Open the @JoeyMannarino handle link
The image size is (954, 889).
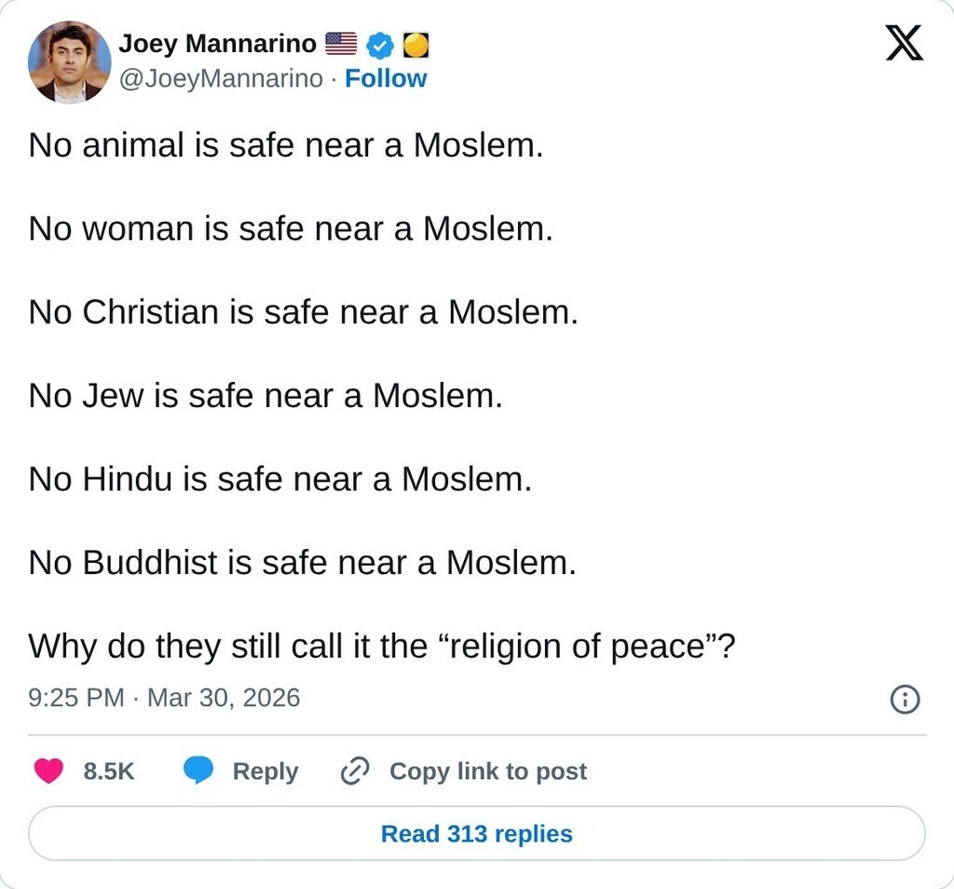pyautogui.click(x=221, y=78)
